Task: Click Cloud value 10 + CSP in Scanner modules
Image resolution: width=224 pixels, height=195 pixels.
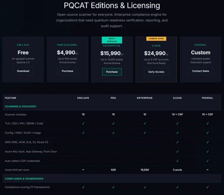Action: click(177, 114)
